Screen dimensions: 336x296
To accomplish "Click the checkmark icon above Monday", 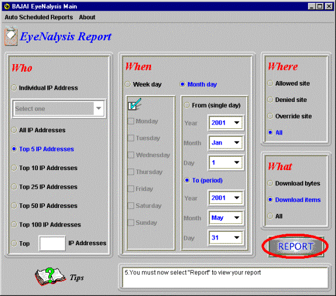I will tap(135, 104).
